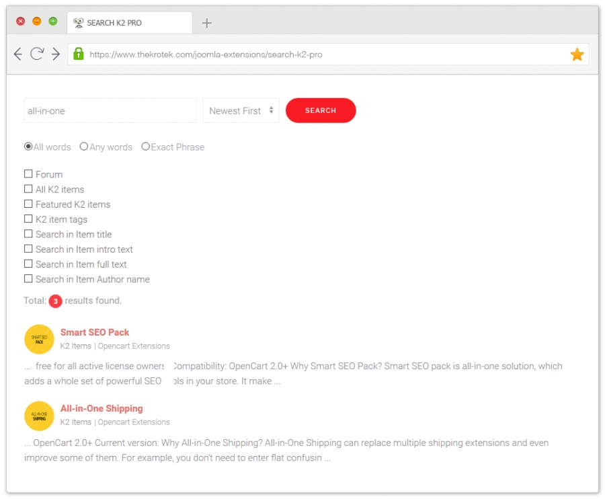Click the browser back arrow

tap(18, 54)
